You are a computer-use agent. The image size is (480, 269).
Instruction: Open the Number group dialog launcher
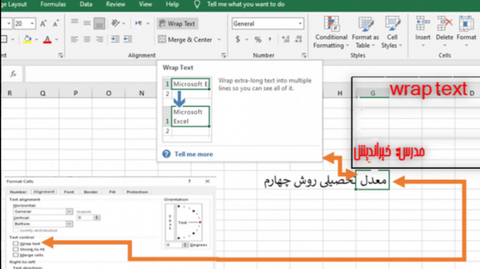click(x=303, y=55)
